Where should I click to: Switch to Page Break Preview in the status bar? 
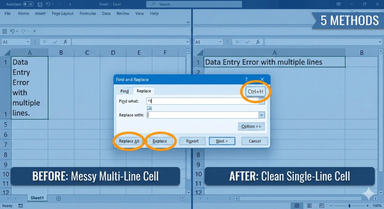pos(321,206)
